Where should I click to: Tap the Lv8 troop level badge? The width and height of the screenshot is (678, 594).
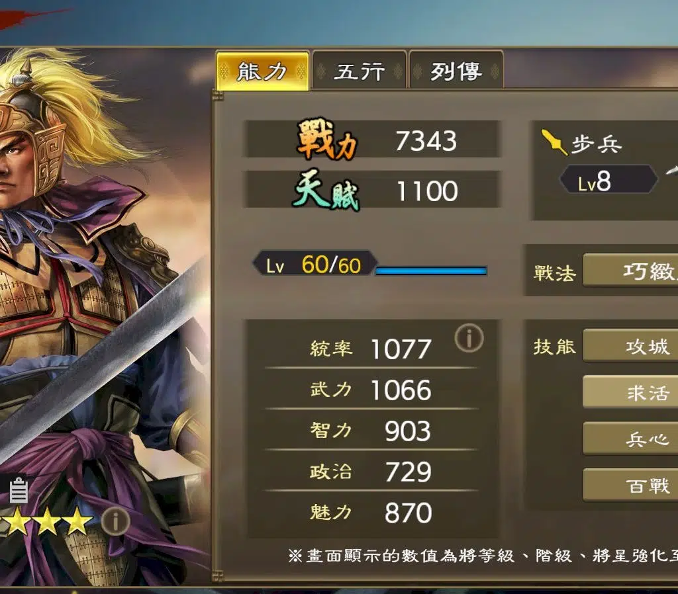(608, 179)
